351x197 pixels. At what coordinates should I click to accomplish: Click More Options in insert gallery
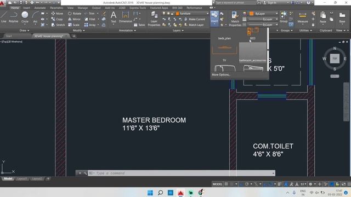(221, 74)
